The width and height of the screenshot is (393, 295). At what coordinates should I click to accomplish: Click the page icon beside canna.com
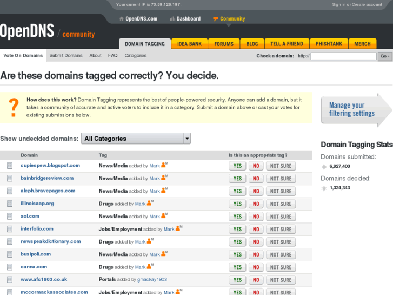point(10,267)
